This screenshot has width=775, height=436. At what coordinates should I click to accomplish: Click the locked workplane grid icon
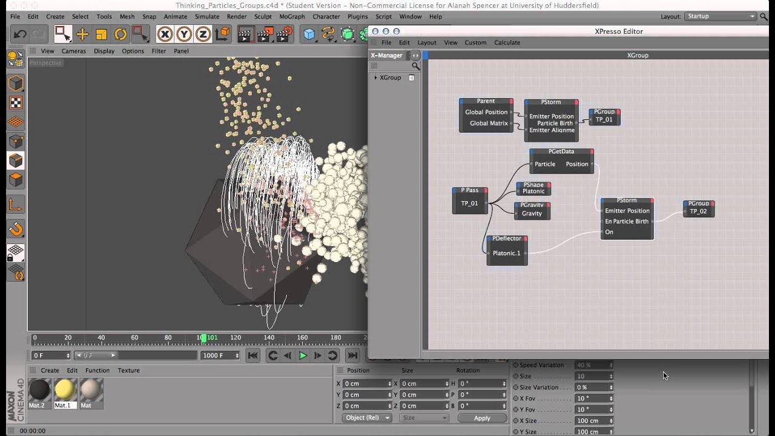(16, 252)
